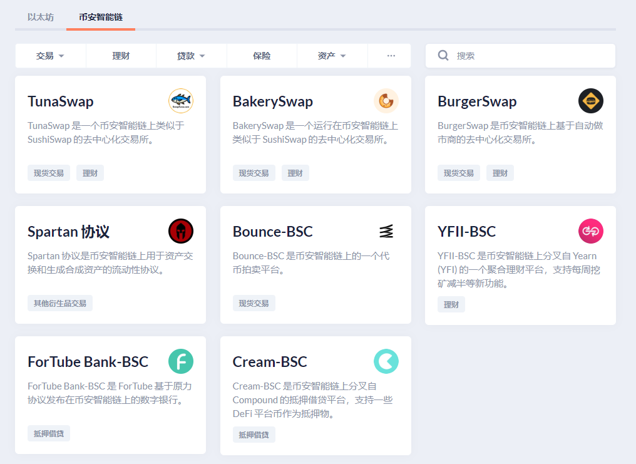Click 现货交易 tag on TunaSwap card
636x464 pixels.
49,173
